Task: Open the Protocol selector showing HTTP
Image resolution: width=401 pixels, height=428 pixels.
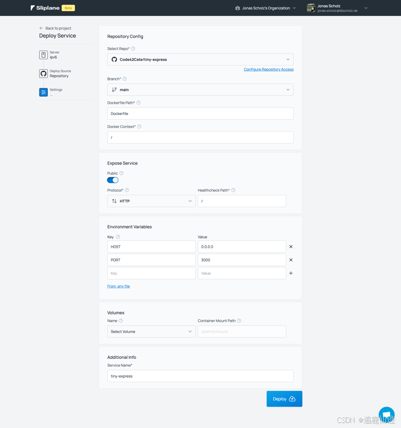Action: click(x=151, y=200)
